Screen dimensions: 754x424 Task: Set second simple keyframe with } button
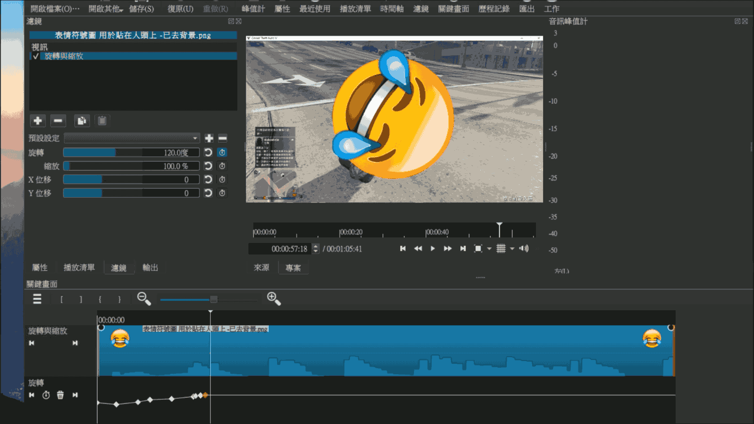pyautogui.click(x=119, y=299)
